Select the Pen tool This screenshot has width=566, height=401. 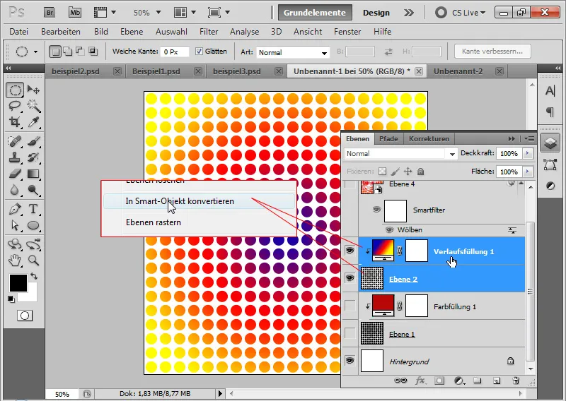click(15, 209)
